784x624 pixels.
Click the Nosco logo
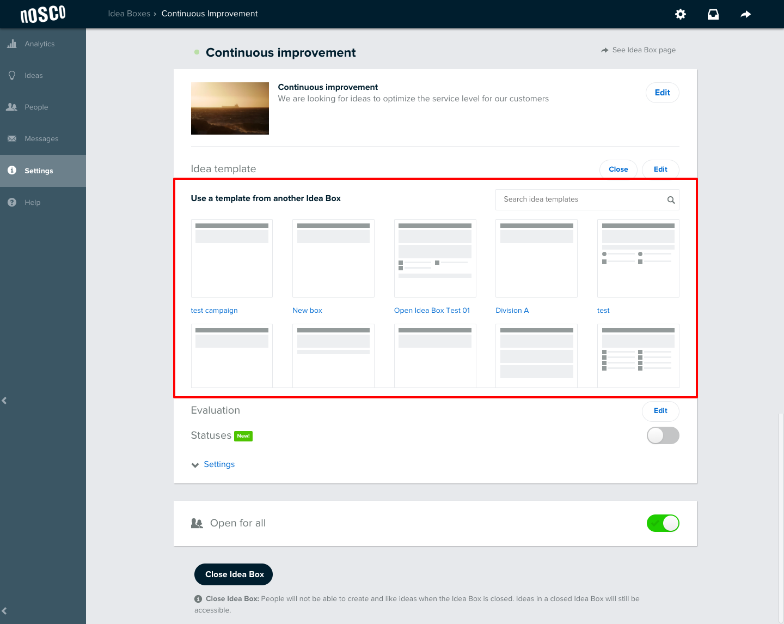click(x=43, y=14)
